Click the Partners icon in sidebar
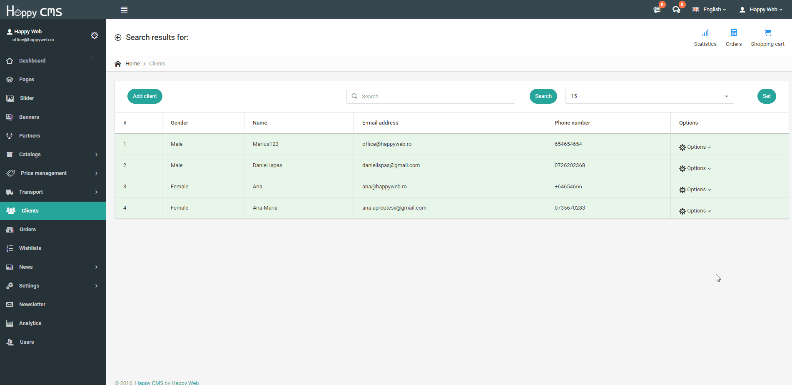This screenshot has width=792, height=385. click(10, 136)
